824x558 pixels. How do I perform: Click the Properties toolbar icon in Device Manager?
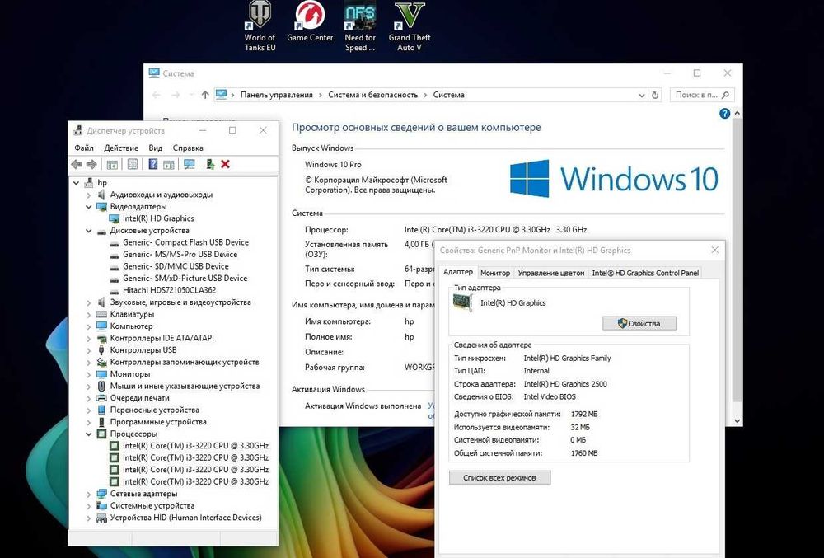click(133, 165)
